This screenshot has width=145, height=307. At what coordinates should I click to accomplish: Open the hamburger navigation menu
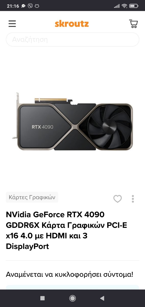tap(12, 24)
